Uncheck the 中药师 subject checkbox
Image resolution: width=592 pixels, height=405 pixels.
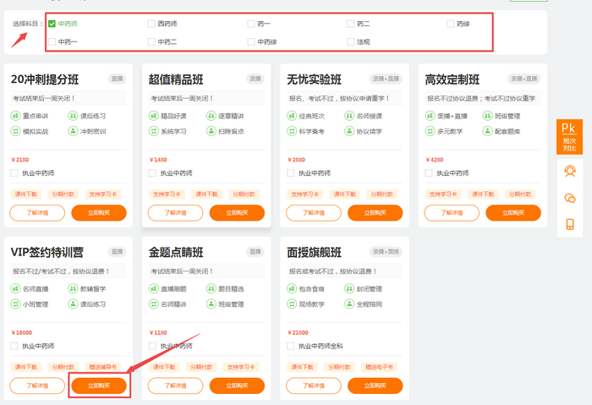tap(52, 24)
